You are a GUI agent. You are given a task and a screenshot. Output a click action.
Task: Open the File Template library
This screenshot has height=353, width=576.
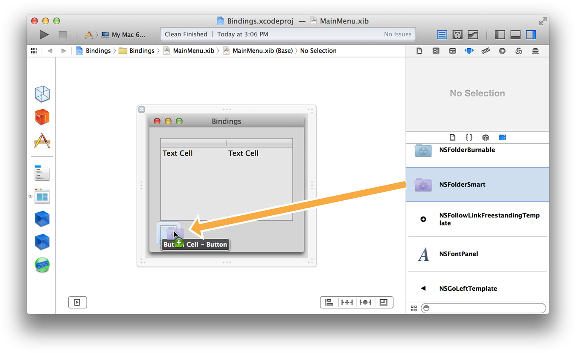[x=452, y=137]
